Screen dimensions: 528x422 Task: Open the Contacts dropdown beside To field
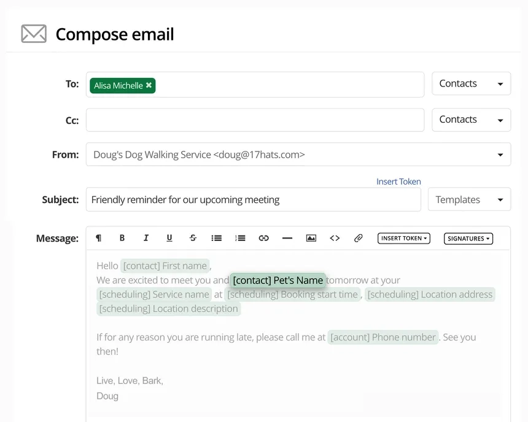pyautogui.click(x=471, y=84)
